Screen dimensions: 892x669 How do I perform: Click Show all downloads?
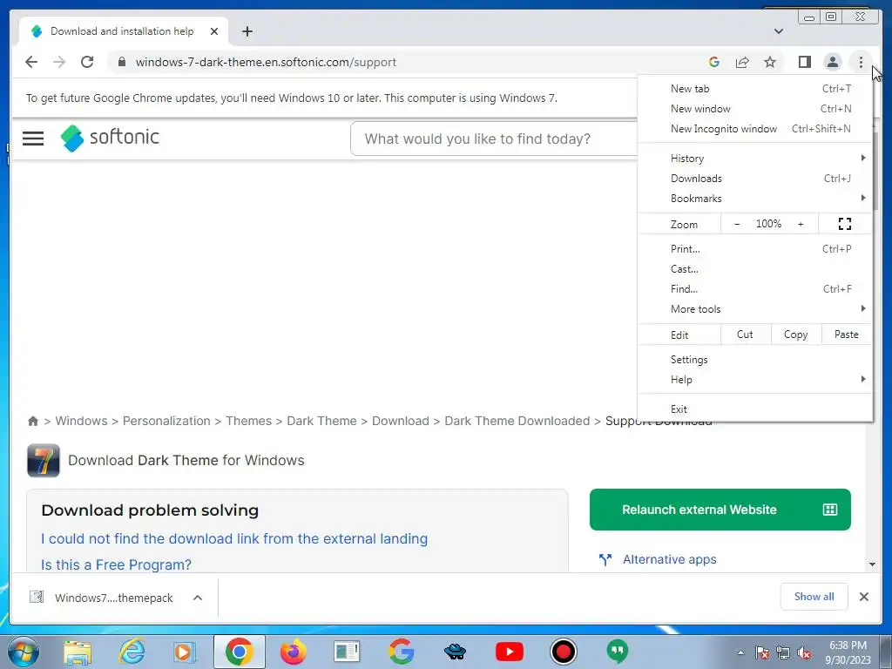click(x=814, y=597)
